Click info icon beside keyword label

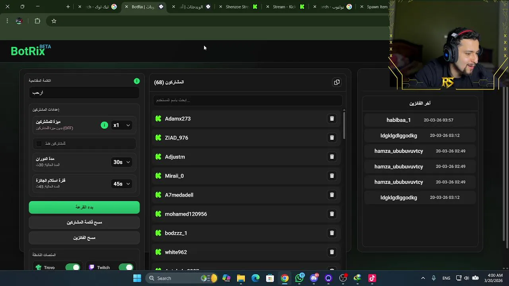pyautogui.click(x=137, y=81)
